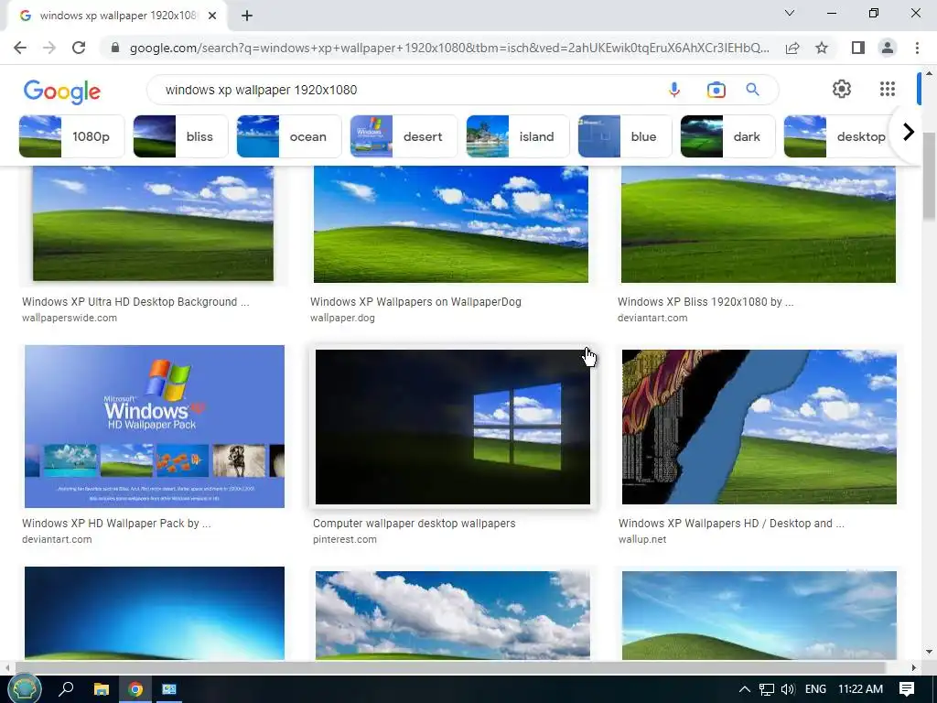Click the horizontal scrollbar at bottom
Screen dimensions: 937x703
[x=450, y=667]
